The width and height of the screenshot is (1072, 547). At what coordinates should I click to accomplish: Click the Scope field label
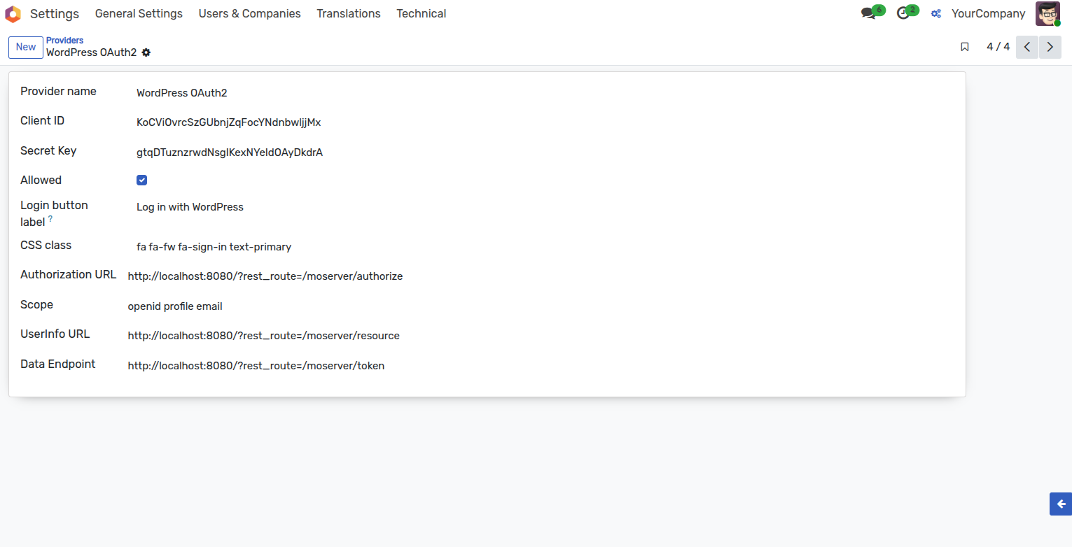tap(36, 304)
